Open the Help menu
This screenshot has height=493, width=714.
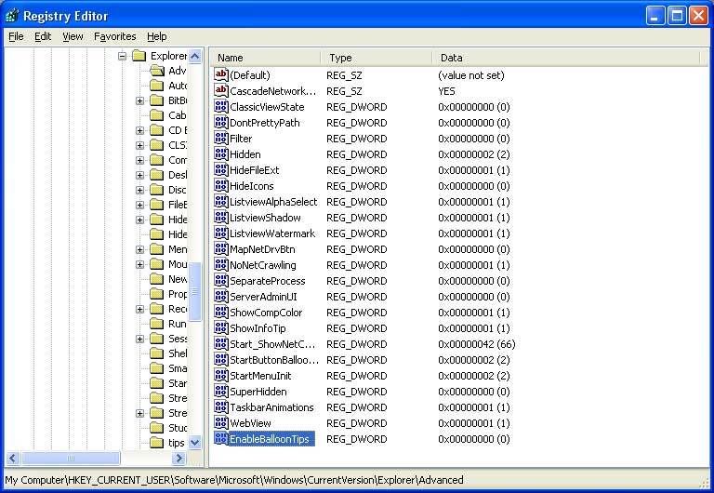click(x=156, y=36)
